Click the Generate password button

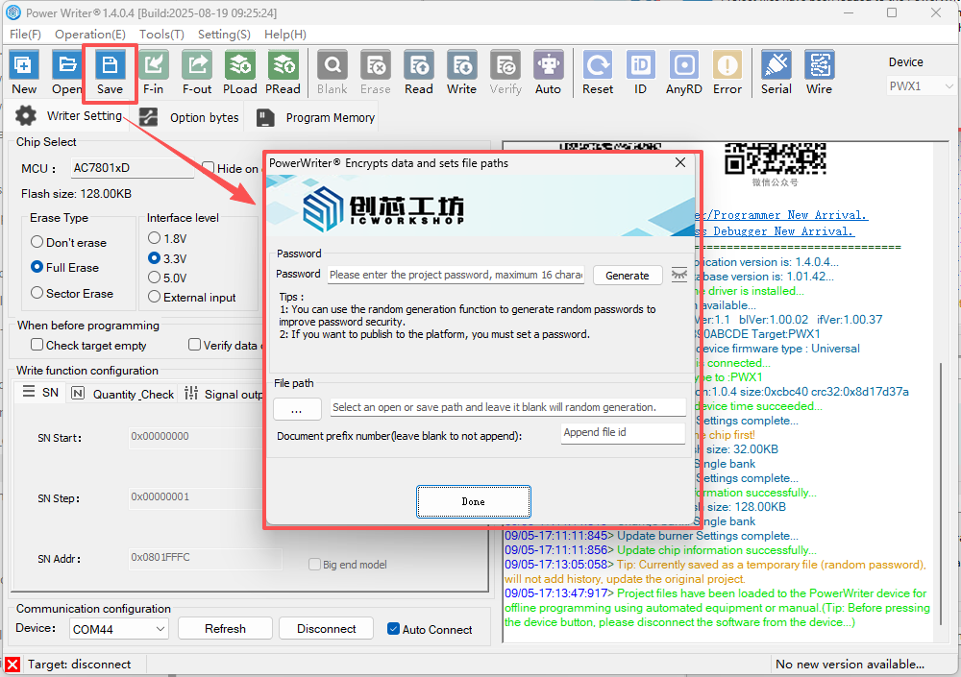[x=627, y=276]
